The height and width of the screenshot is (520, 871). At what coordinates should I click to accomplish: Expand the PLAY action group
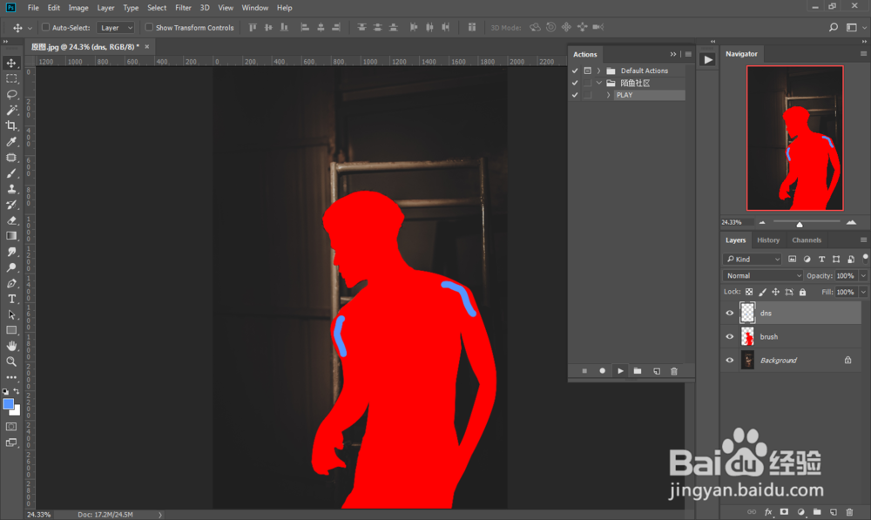(609, 94)
